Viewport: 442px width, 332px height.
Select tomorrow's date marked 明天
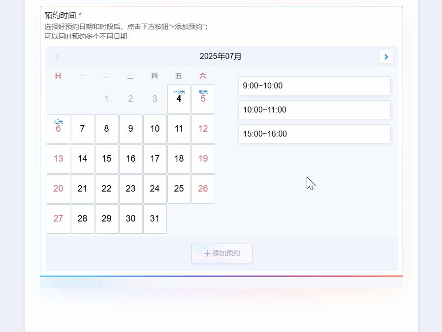[x=203, y=99]
